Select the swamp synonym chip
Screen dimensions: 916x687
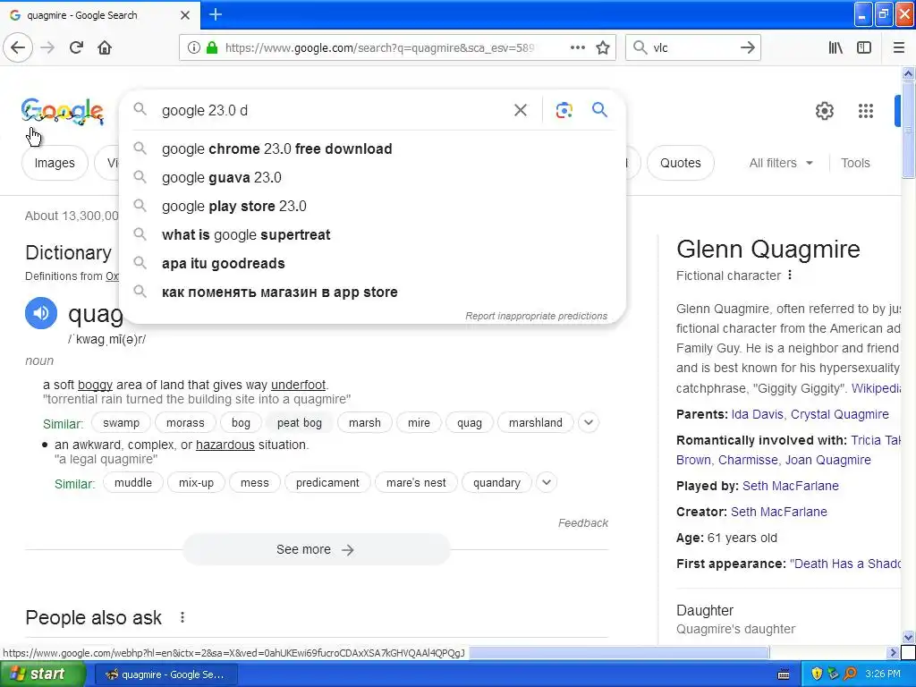click(121, 423)
